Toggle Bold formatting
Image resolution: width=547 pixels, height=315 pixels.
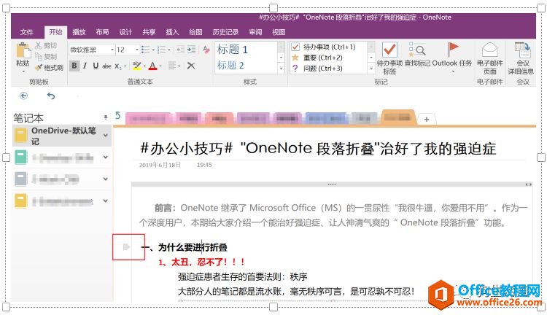74,66
